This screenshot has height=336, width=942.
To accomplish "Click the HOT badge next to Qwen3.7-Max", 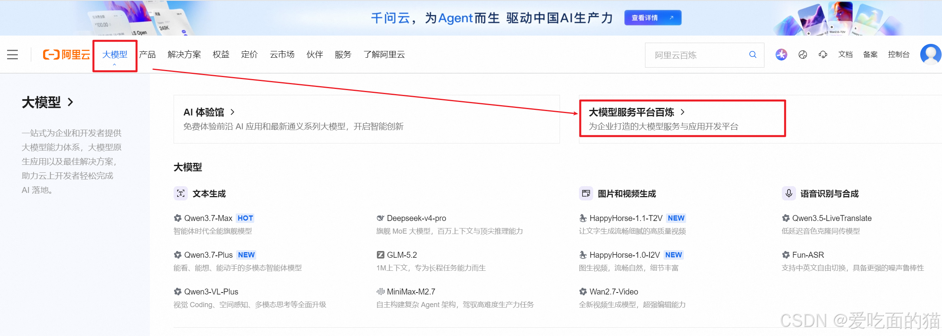I will coord(245,218).
